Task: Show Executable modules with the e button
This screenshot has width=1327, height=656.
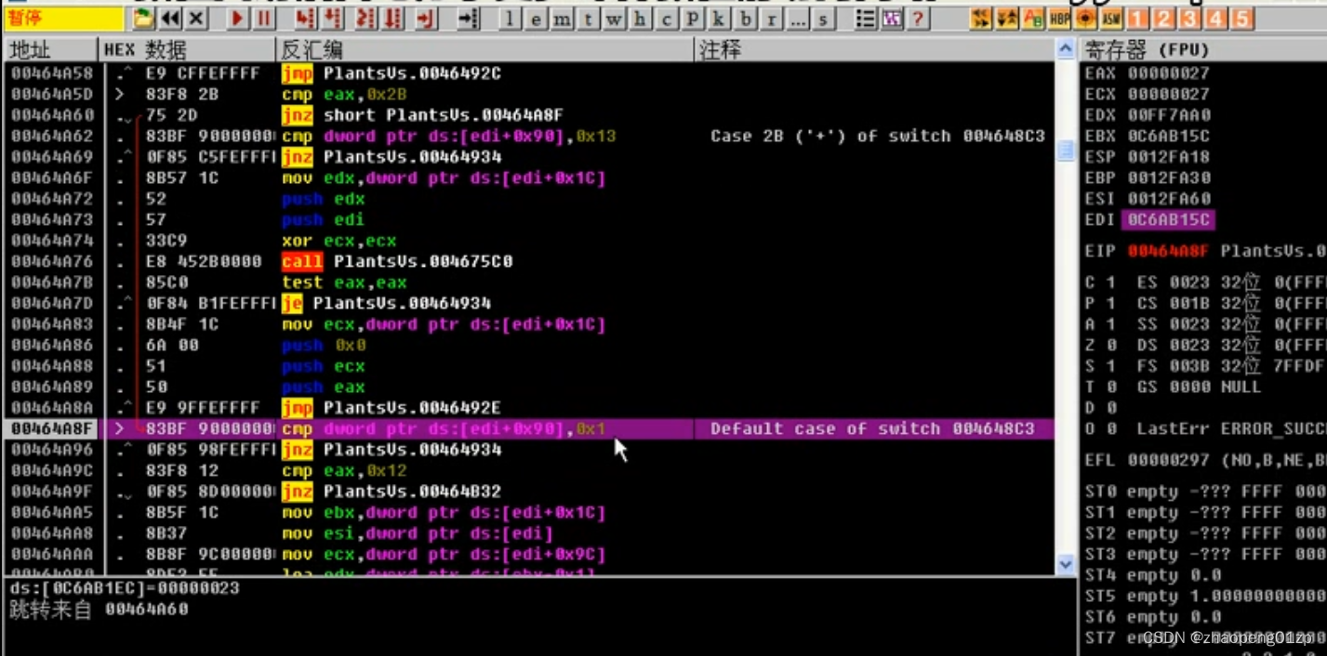Action: 536,20
